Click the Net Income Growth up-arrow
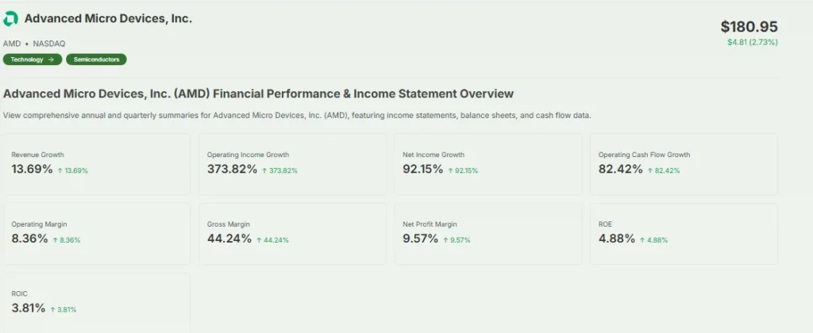 coord(451,170)
